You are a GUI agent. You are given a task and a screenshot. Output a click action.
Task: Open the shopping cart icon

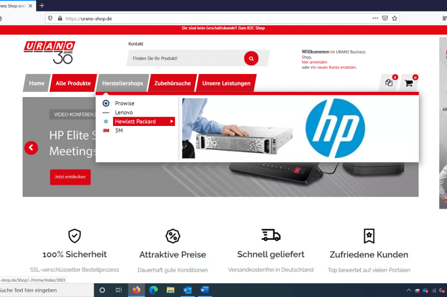coord(409,83)
